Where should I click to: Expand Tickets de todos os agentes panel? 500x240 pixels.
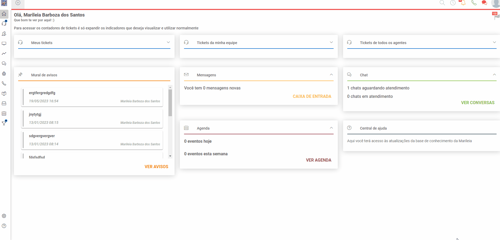494,42
